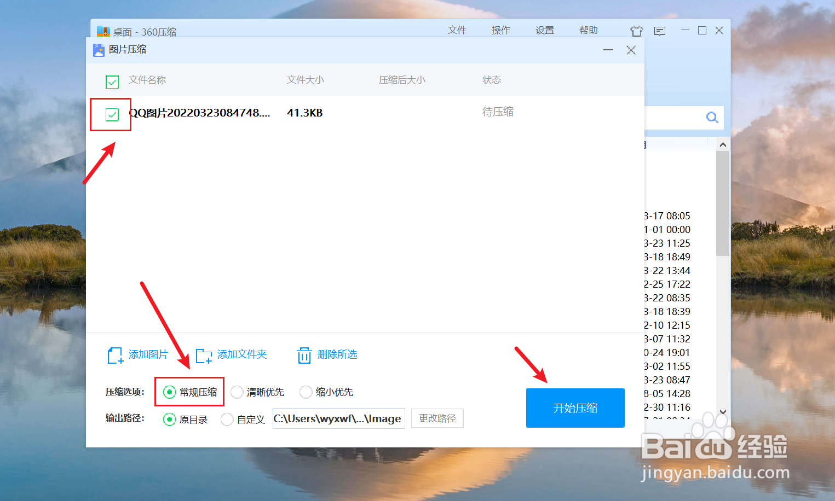
Task: Click the 图片压缩 dialog title icon
Action: coord(98,50)
